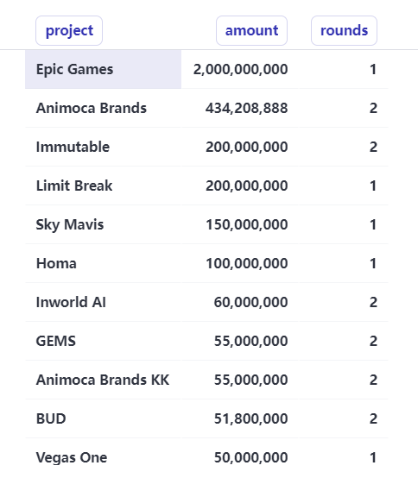Select the Animoca Brands project cell
The width and height of the screenshot is (418, 478).
[103, 108]
